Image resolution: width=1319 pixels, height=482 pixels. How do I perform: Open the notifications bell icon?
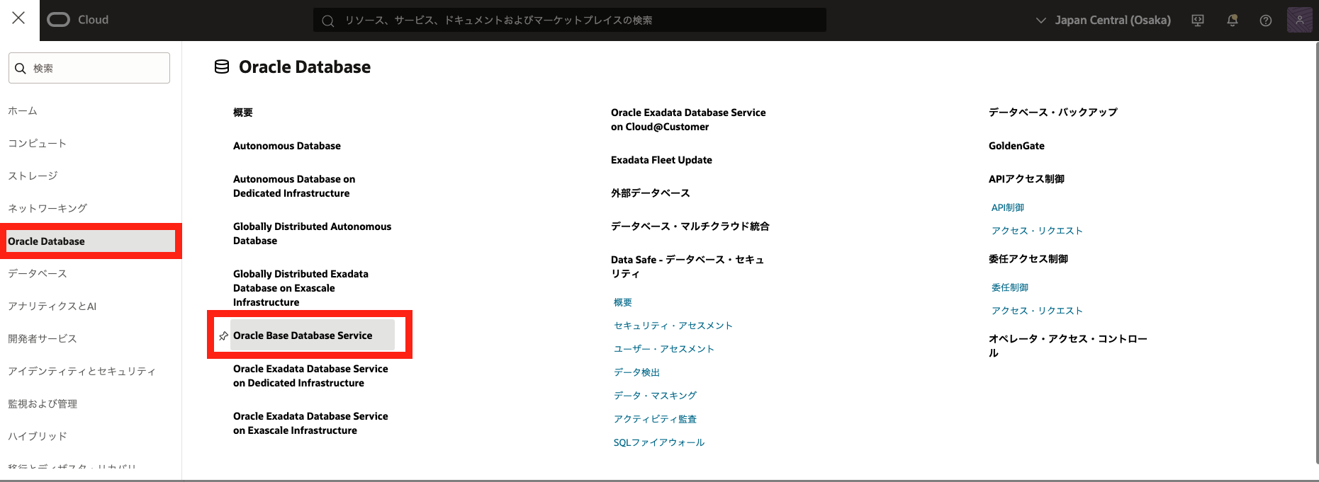(x=1233, y=21)
